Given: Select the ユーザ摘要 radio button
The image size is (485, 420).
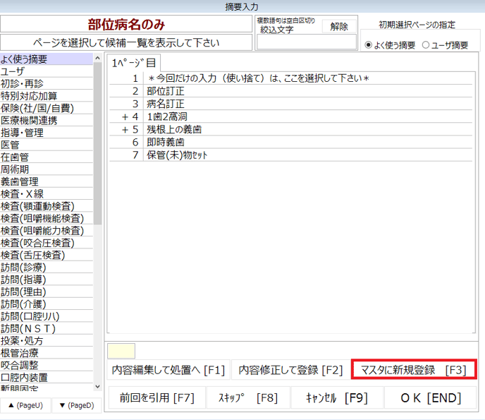Looking at the screenshot, I should point(426,45).
